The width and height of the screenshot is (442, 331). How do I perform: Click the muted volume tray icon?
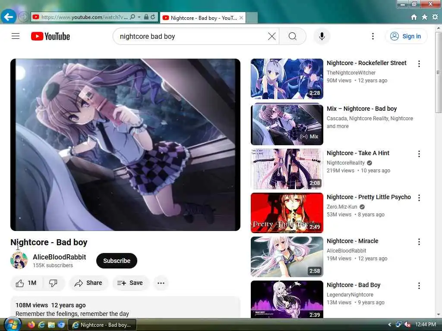coord(407,325)
